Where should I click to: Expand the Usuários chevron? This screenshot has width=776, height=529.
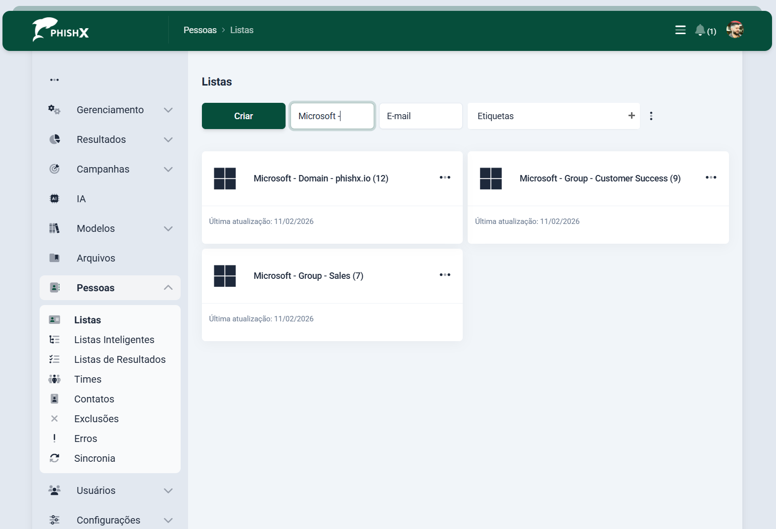pyautogui.click(x=168, y=490)
